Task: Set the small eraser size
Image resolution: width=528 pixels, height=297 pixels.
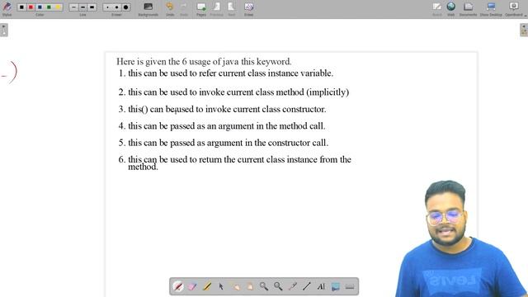Action: click(x=107, y=7)
